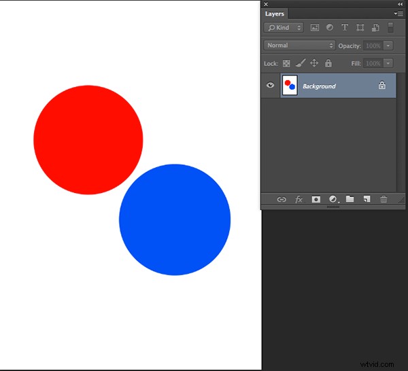
Task: Click the Background layer name
Action: pos(319,86)
